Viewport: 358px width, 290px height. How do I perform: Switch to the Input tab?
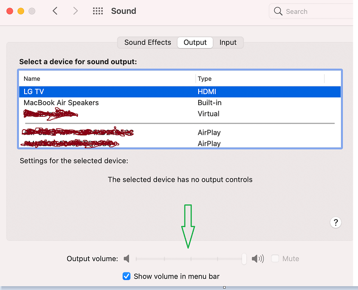(228, 43)
